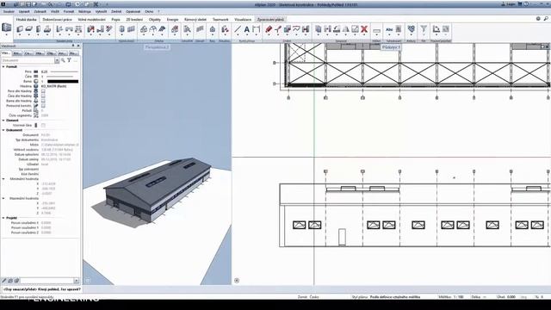Switch to the Volné modelování tab
This screenshot has width=551, height=310.
[92, 20]
